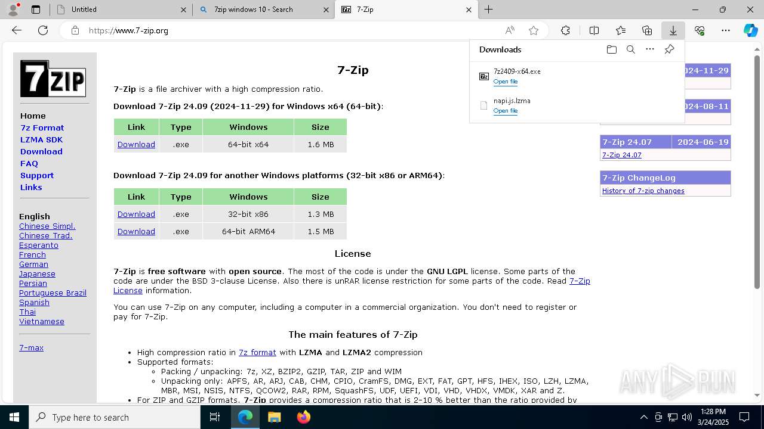Open LZMA SDK sidebar link
Image resolution: width=764 pixels, height=429 pixels.
click(41, 139)
